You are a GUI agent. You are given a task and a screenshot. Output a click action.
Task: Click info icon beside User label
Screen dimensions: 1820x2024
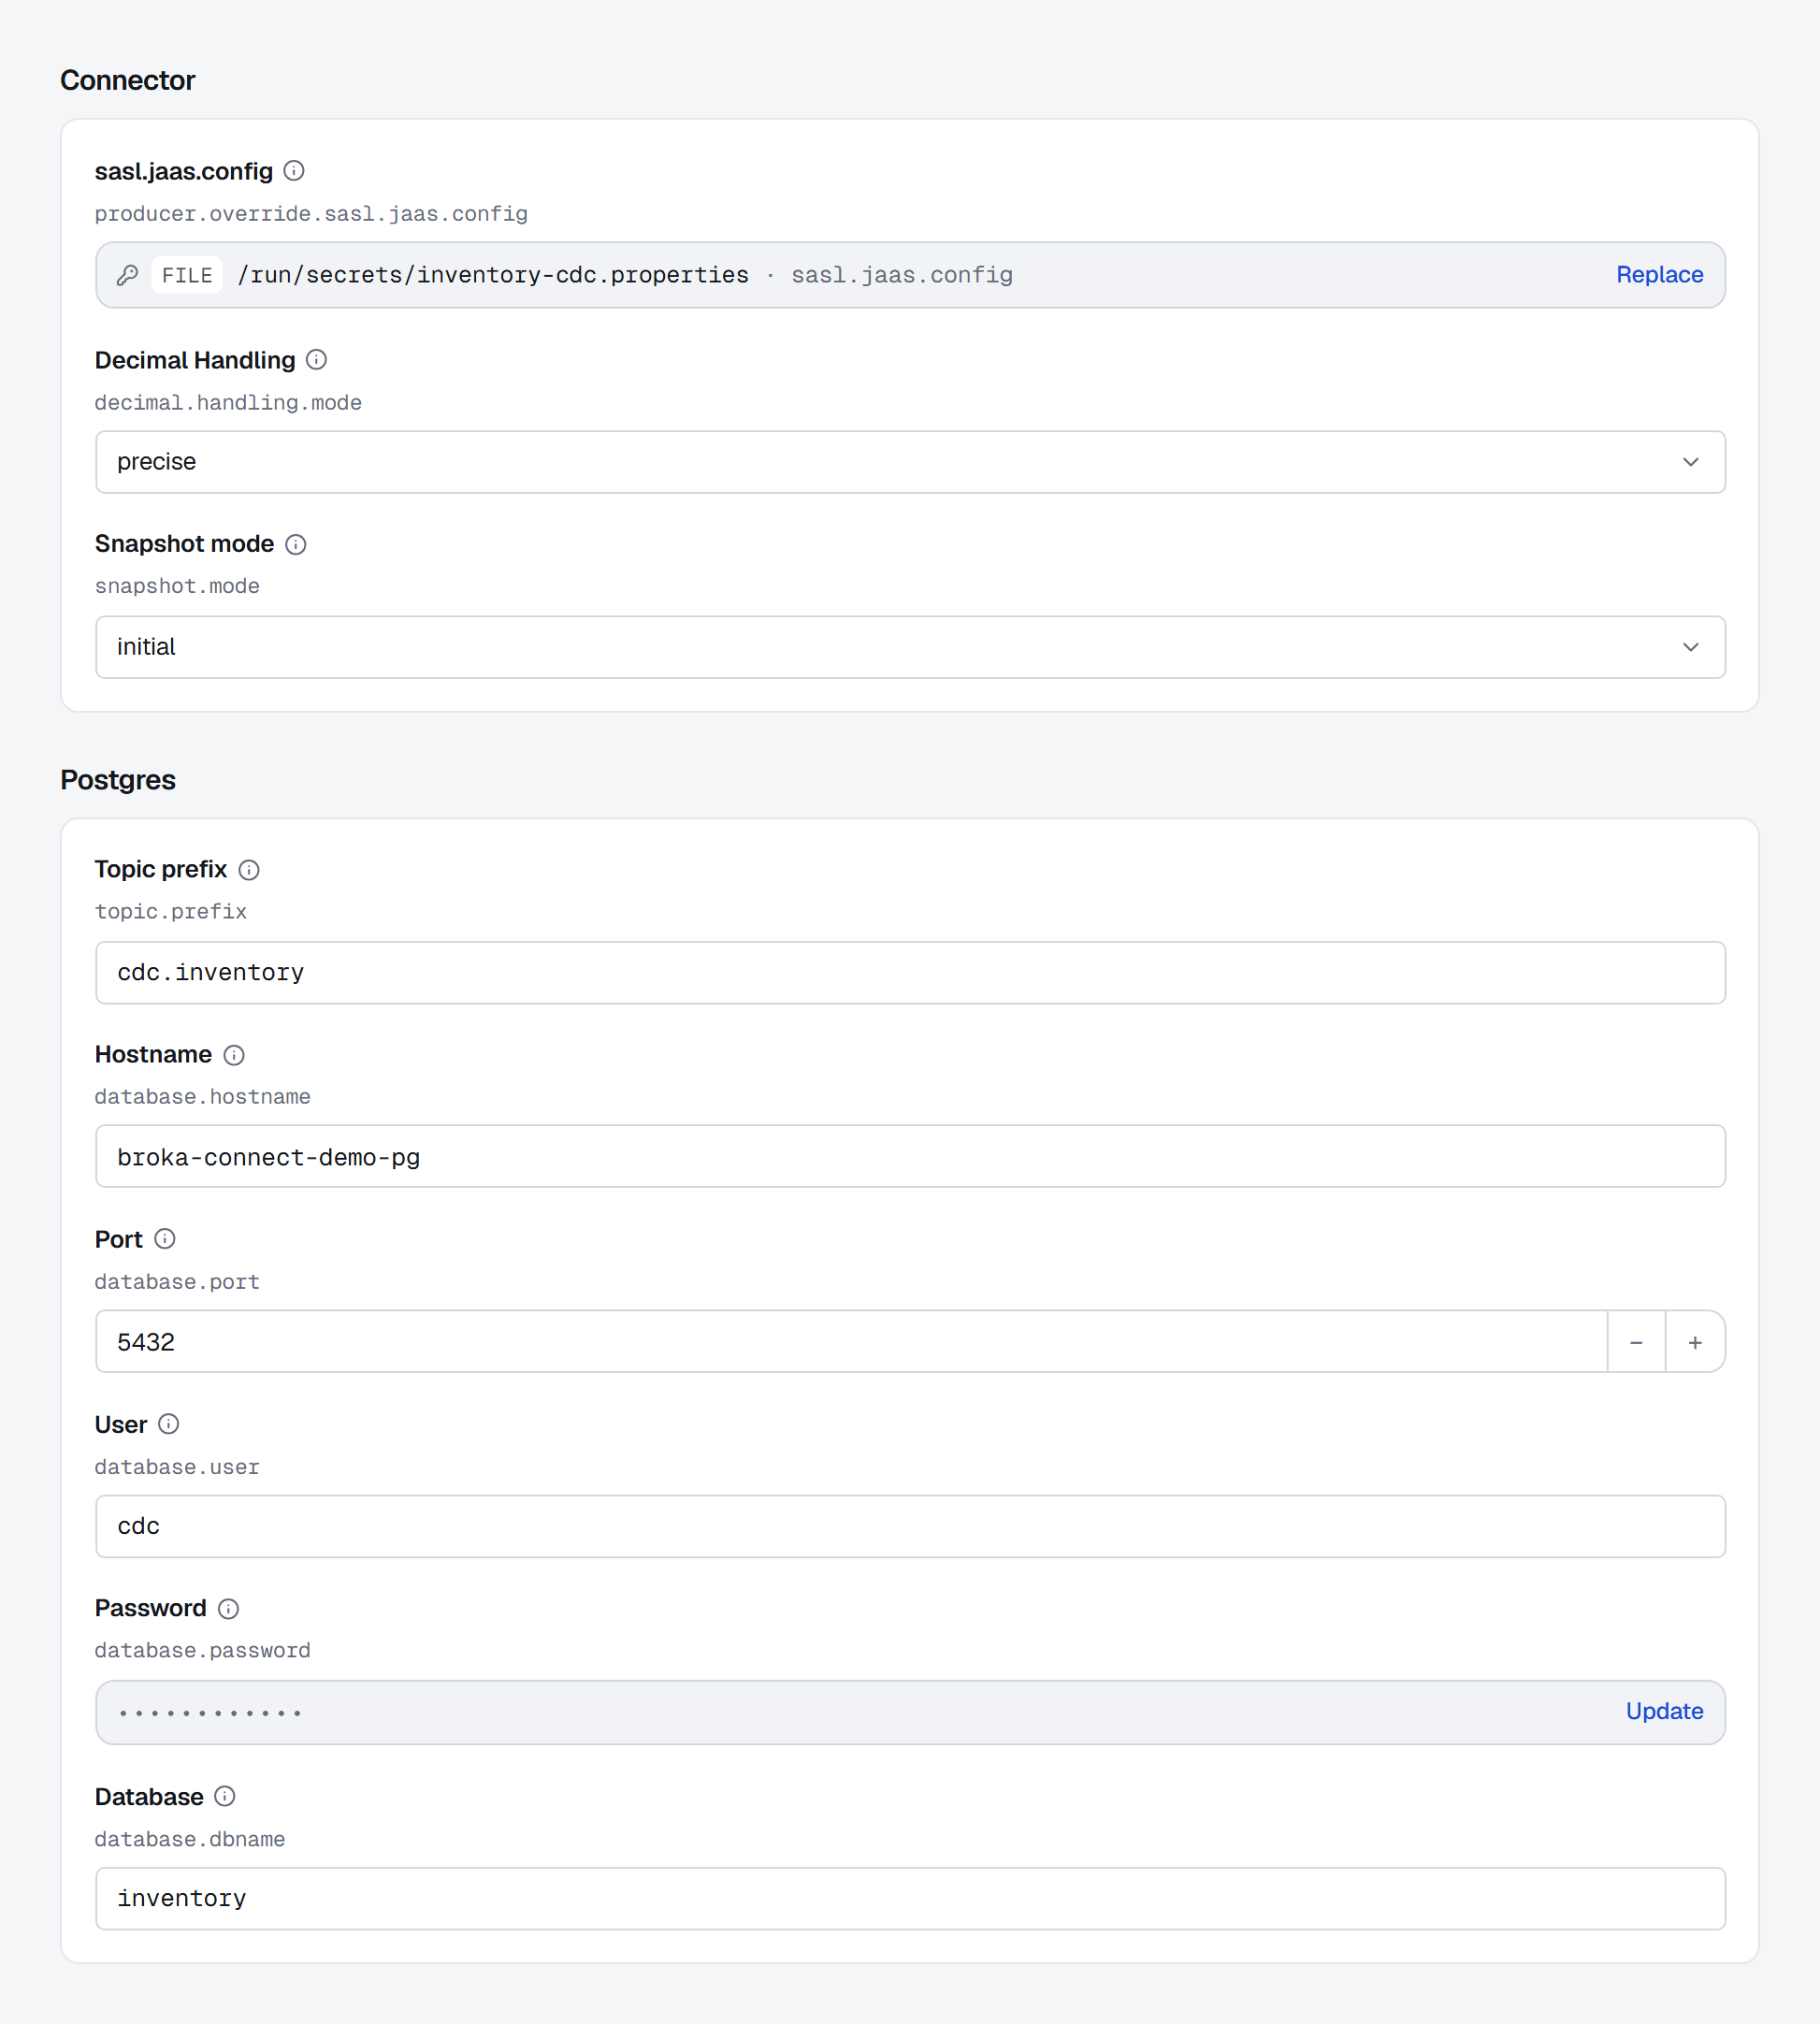click(x=169, y=1424)
